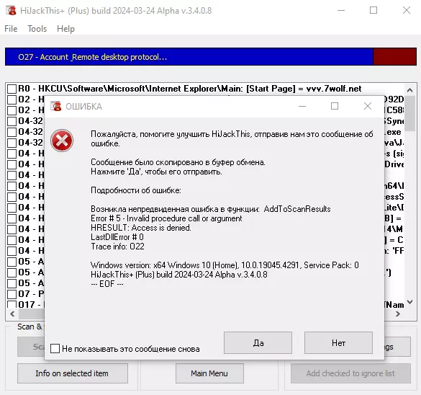Viewport: 421px width, 395px height.
Task: Click the 'HRESULT: Access is denied.' line
Action: pyautogui.click(x=141, y=228)
